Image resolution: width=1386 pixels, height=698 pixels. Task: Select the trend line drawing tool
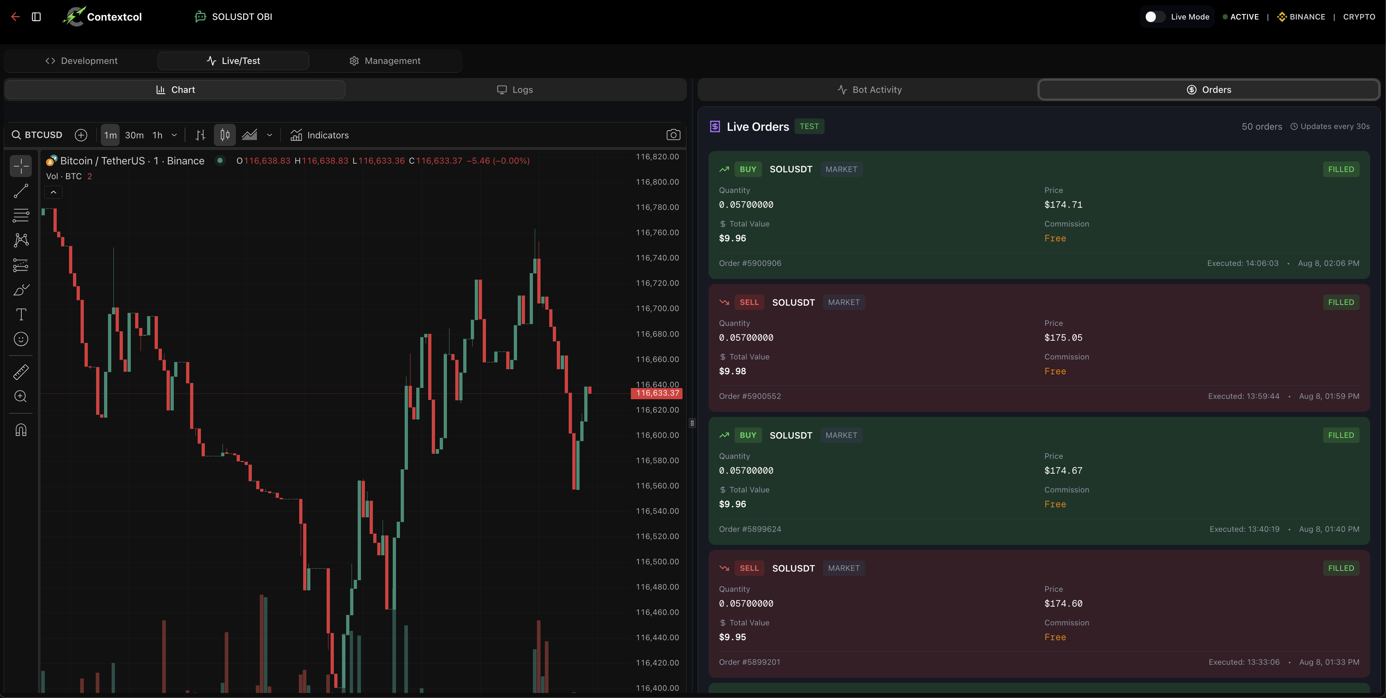click(x=21, y=190)
